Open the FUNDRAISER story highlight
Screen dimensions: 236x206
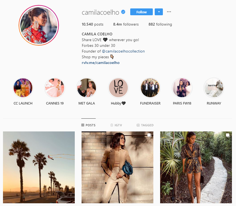point(150,88)
